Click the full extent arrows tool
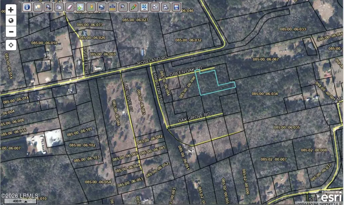The height and width of the screenshot is (205, 344). (144, 7)
